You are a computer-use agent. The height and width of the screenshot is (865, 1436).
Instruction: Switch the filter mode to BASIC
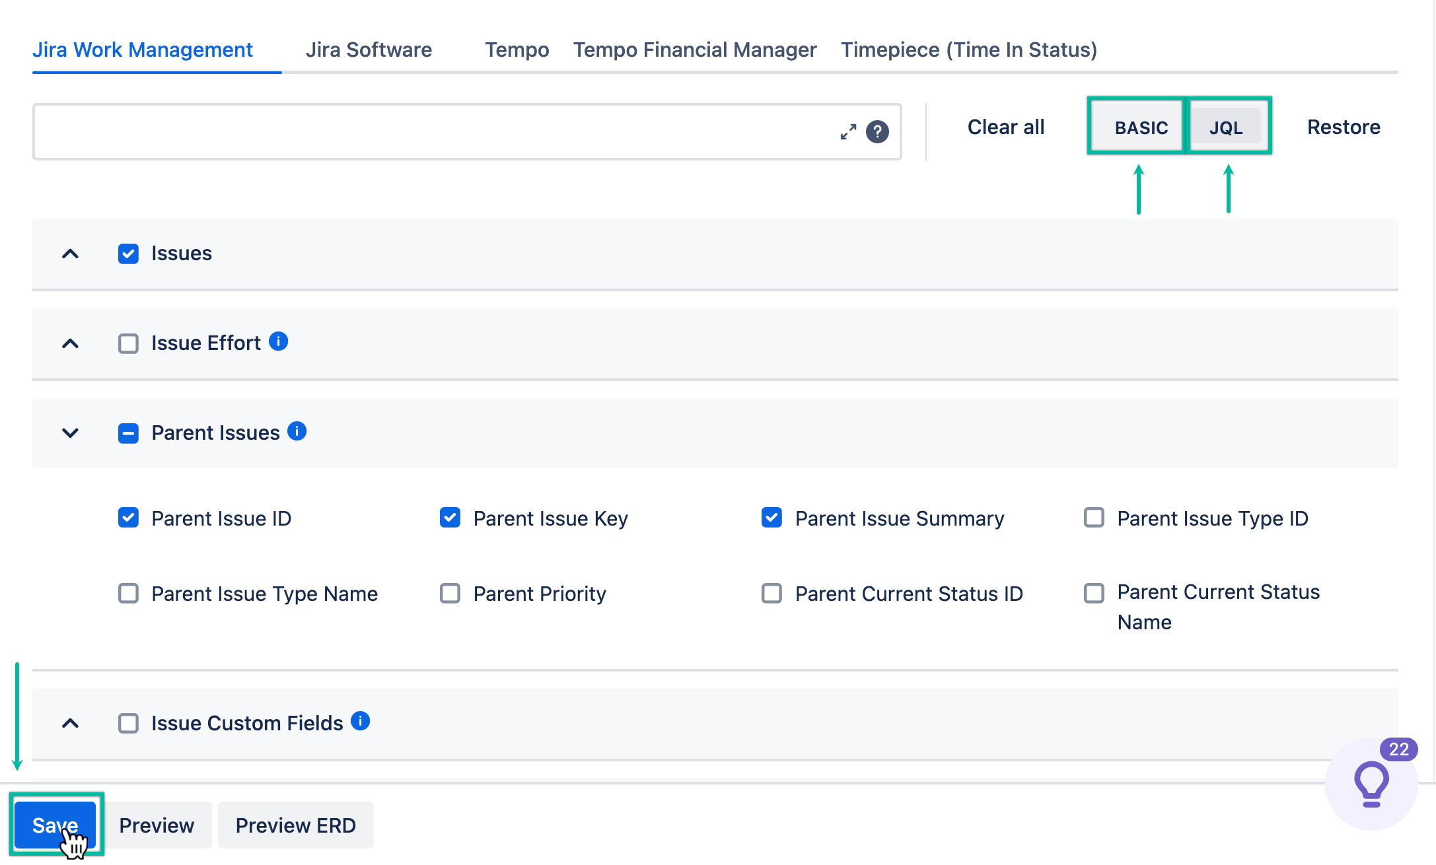click(x=1141, y=127)
